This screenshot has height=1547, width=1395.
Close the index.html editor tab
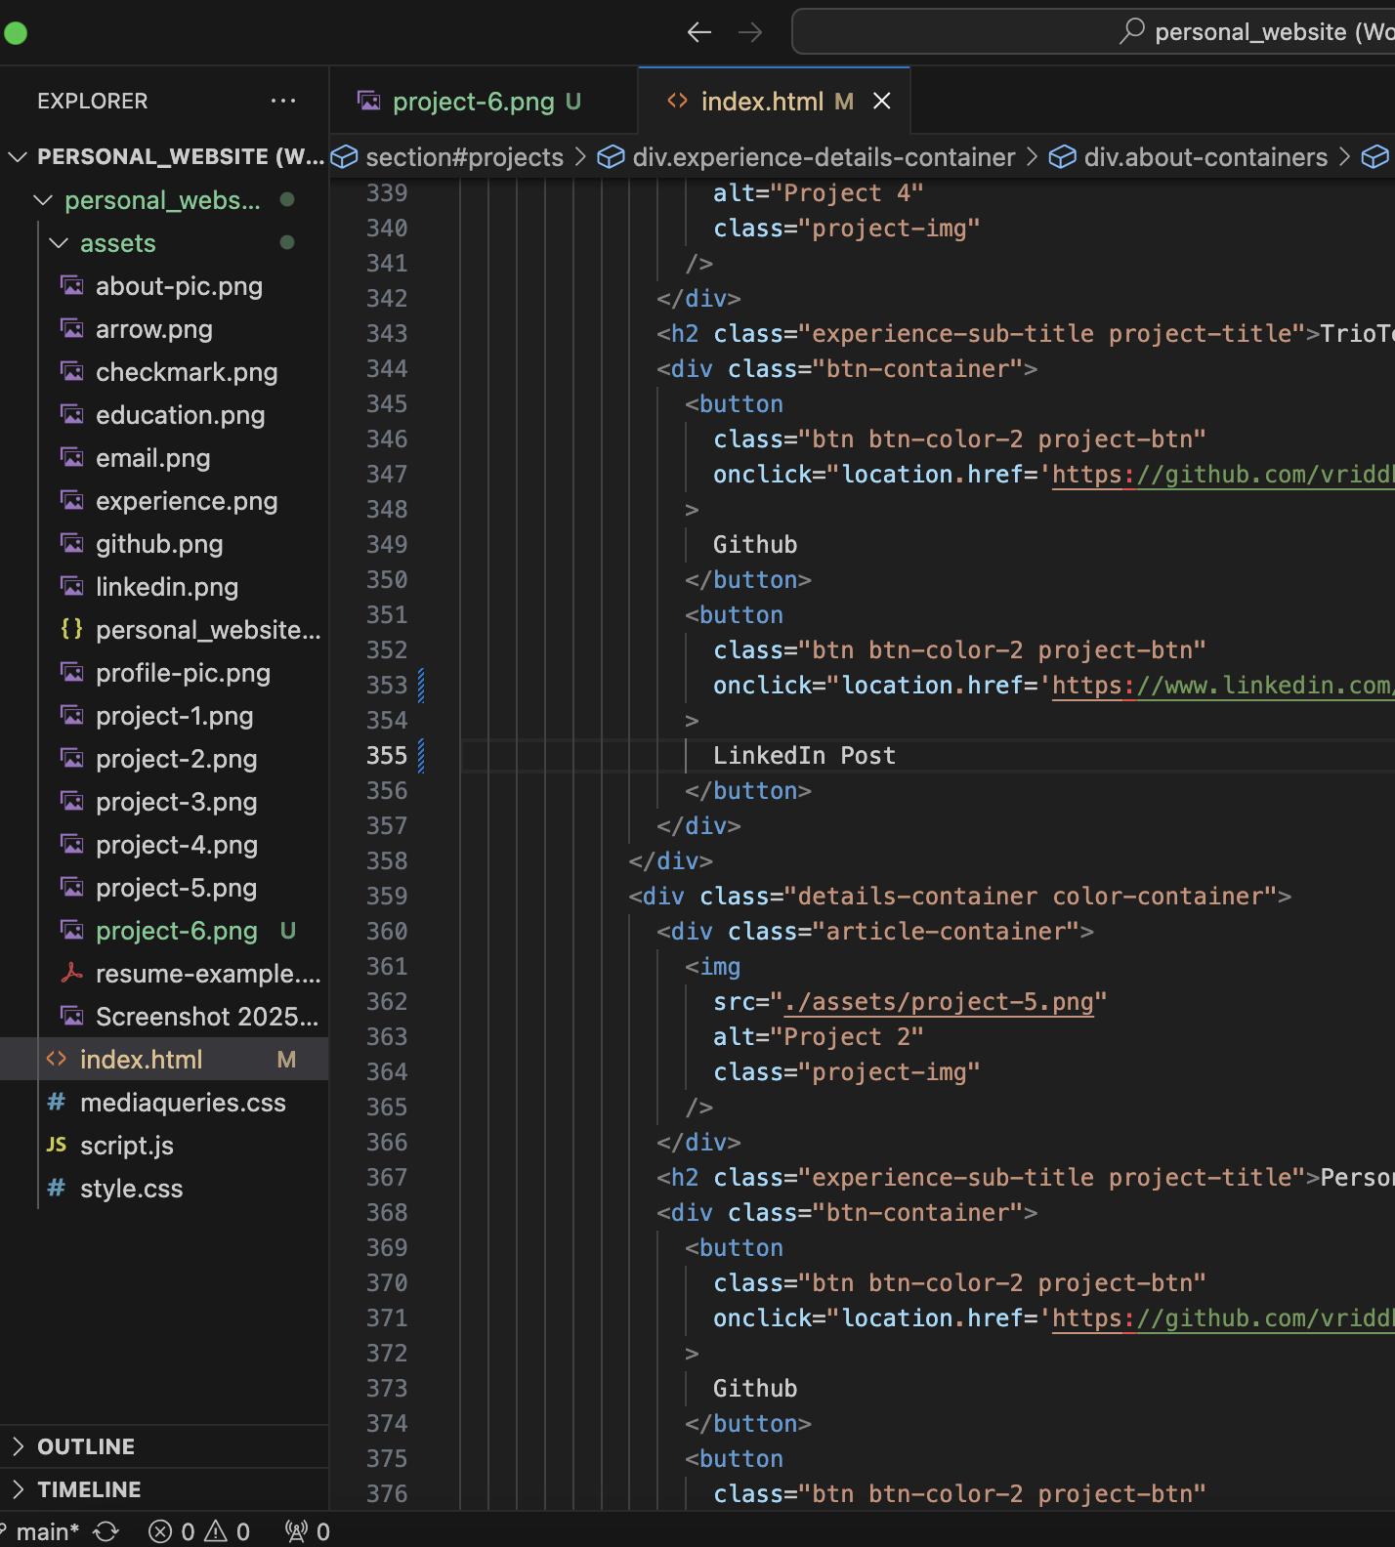(881, 102)
